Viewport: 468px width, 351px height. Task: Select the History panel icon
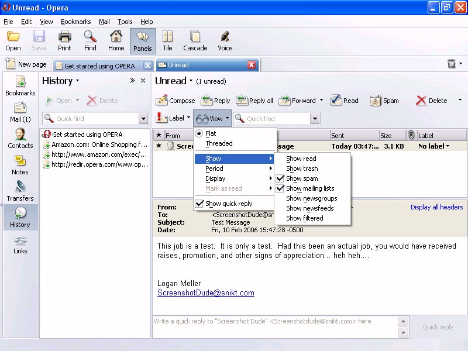pos(20,217)
